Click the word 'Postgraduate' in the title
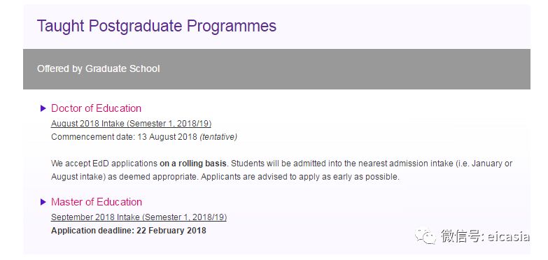The image size is (548, 260). (x=136, y=27)
